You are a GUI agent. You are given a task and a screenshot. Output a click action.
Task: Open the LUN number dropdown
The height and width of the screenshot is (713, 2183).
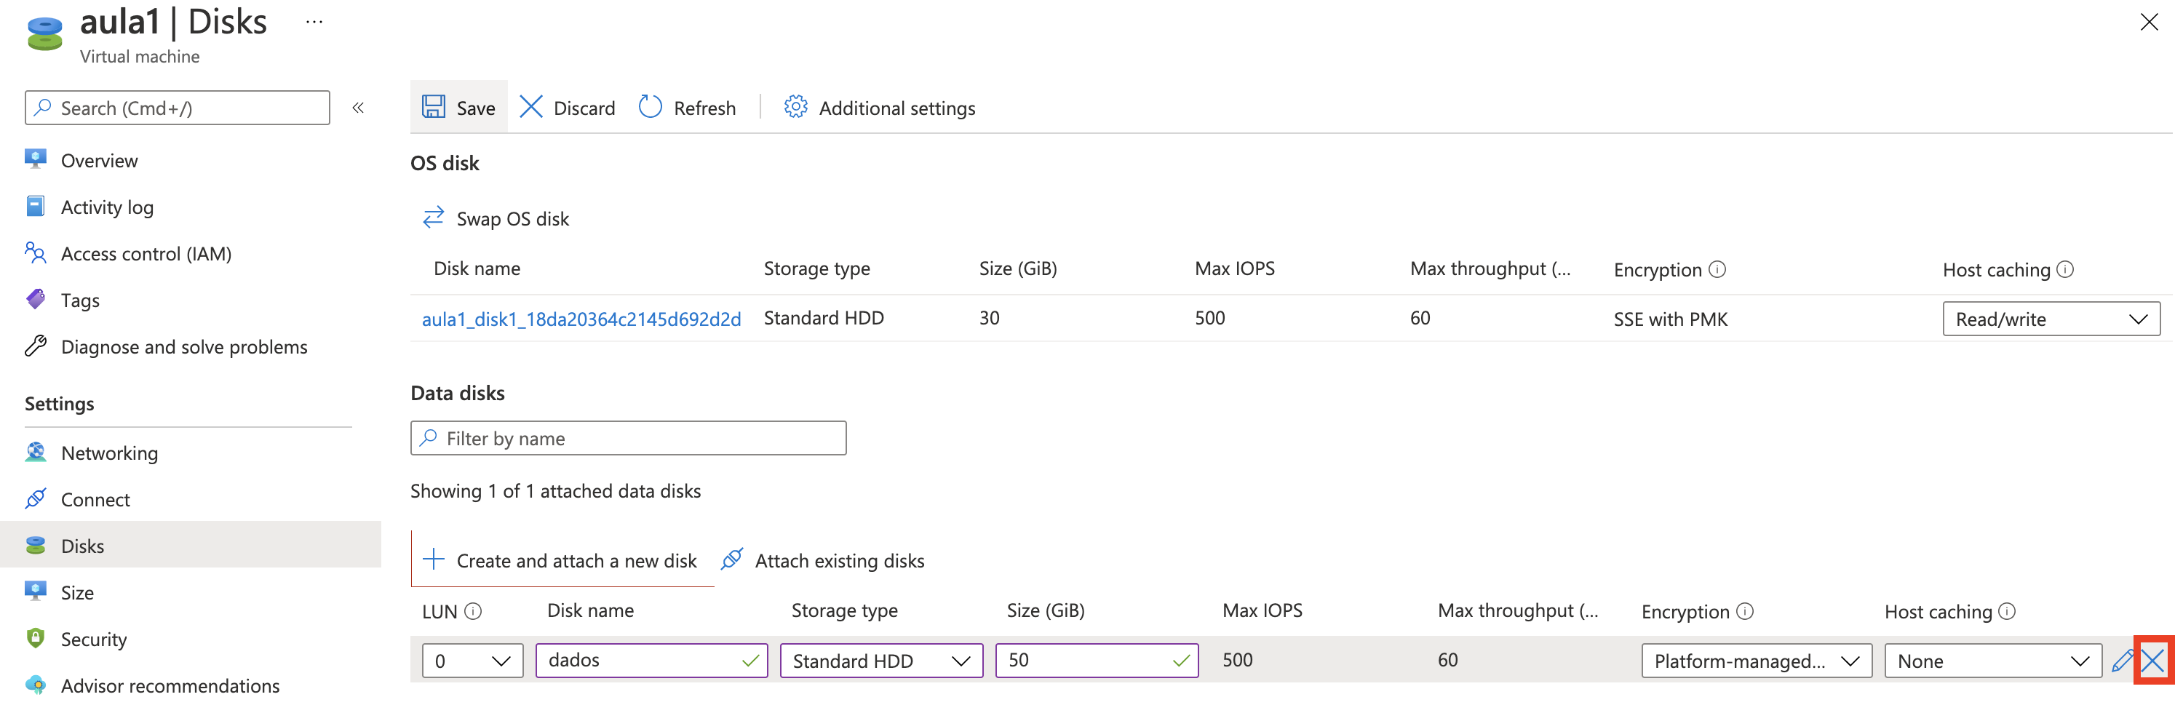click(x=472, y=661)
